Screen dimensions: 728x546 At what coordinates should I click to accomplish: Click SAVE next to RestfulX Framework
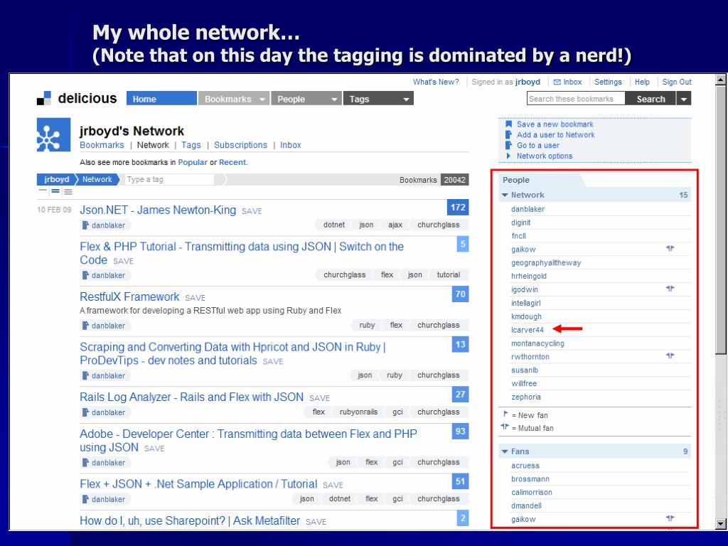coord(195,298)
